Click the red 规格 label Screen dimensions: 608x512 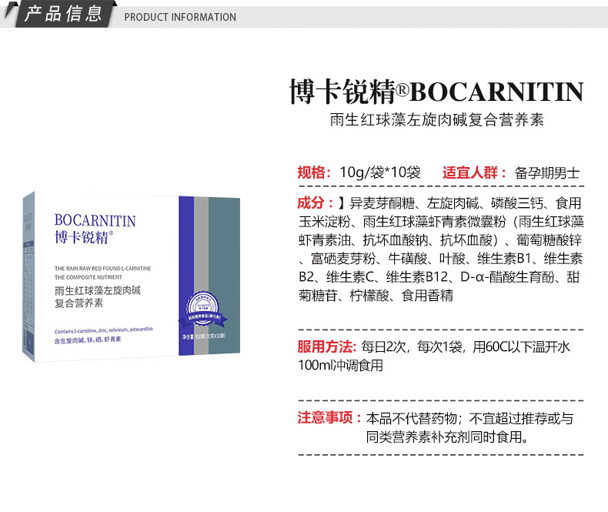click(x=314, y=172)
